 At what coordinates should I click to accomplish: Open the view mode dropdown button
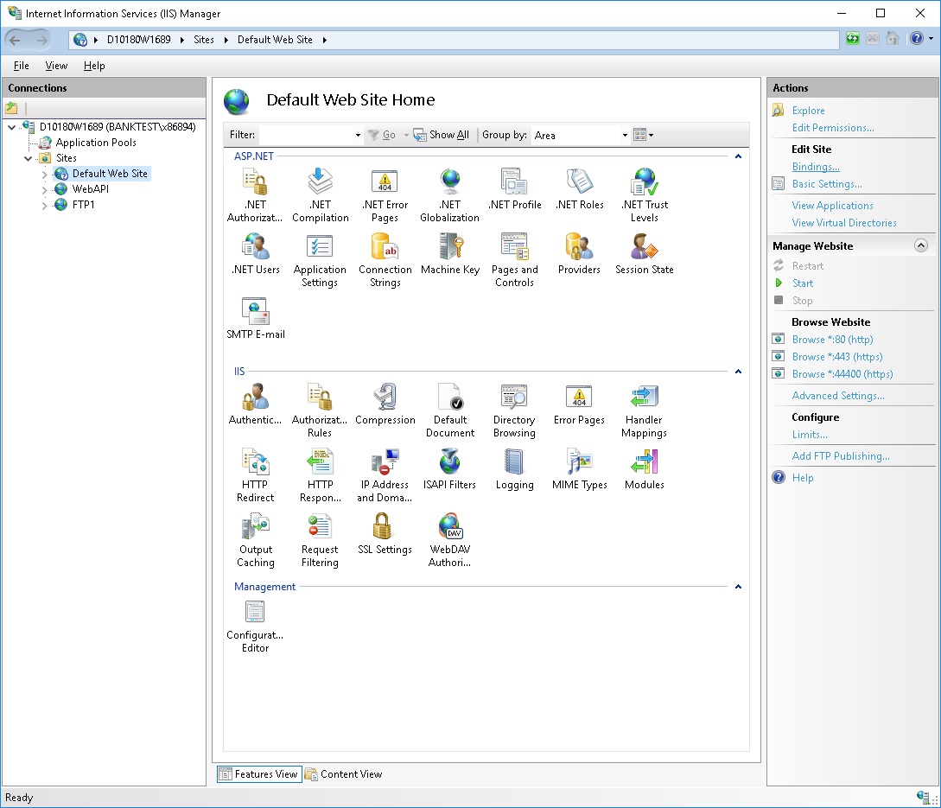644,135
